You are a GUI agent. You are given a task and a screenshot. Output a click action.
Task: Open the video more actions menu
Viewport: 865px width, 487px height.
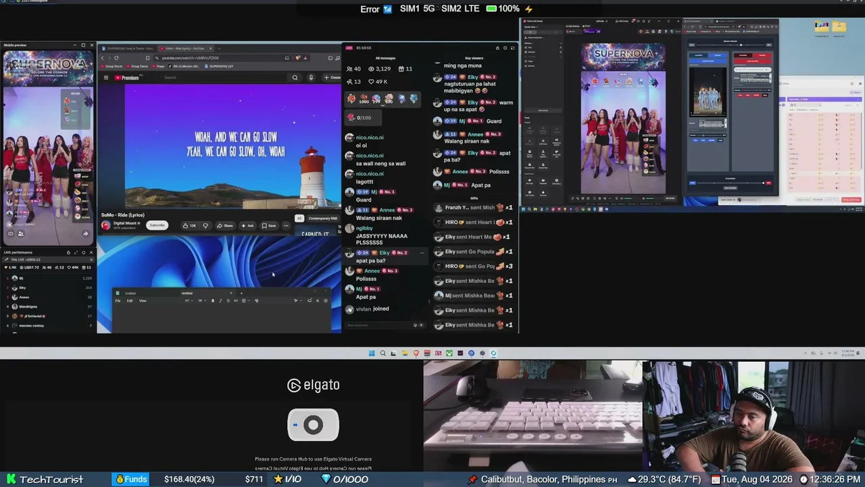pos(286,225)
